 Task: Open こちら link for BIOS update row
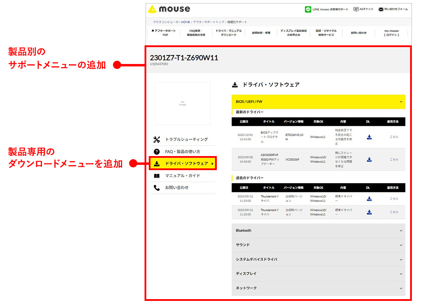click(394, 137)
